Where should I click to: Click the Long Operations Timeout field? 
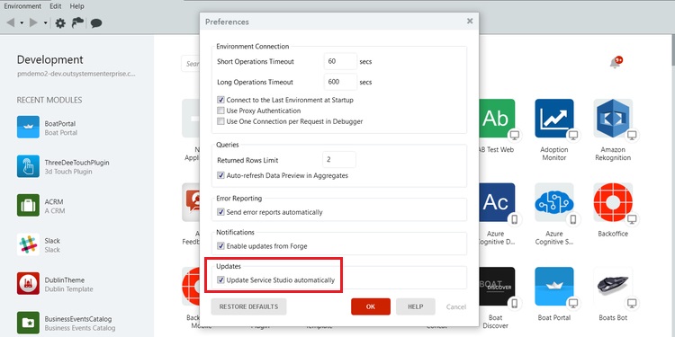340,82
